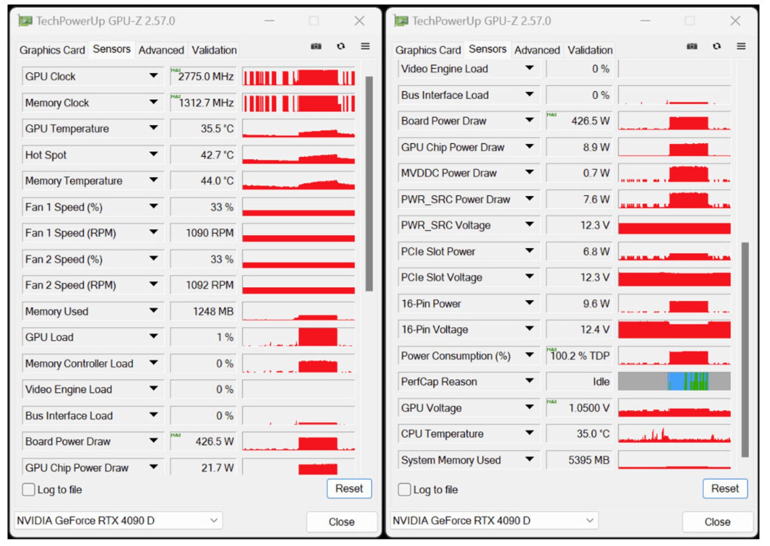Screen dimensions: 770x546
Task: Open GPU Voltage dropdown
Action: (x=529, y=407)
